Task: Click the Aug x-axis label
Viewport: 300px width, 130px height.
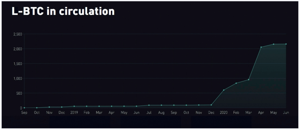Action: [161, 113]
